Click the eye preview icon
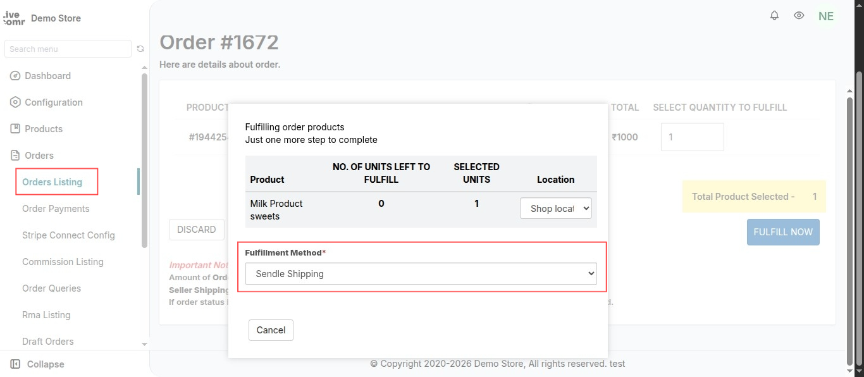Viewport: 864px width, 377px height. pos(799,16)
